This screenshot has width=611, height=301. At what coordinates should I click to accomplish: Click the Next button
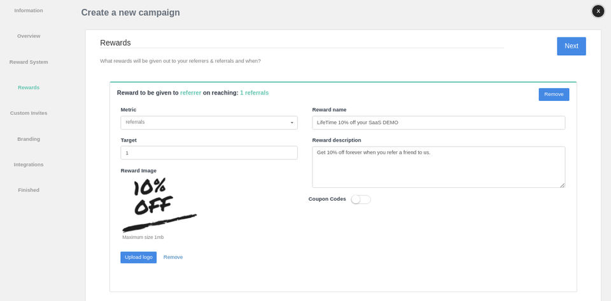pyautogui.click(x=571, y=46)
